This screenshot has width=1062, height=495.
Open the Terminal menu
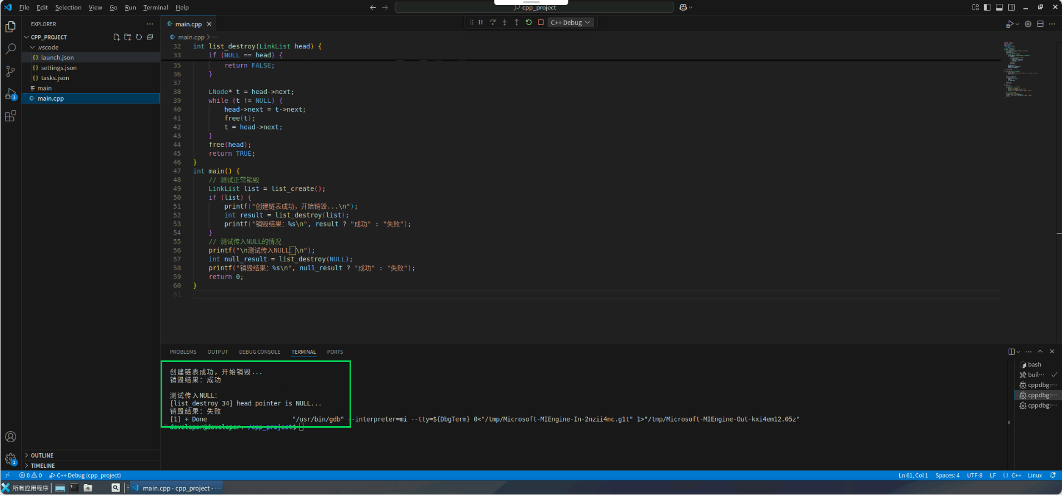(x=156, y=7)
